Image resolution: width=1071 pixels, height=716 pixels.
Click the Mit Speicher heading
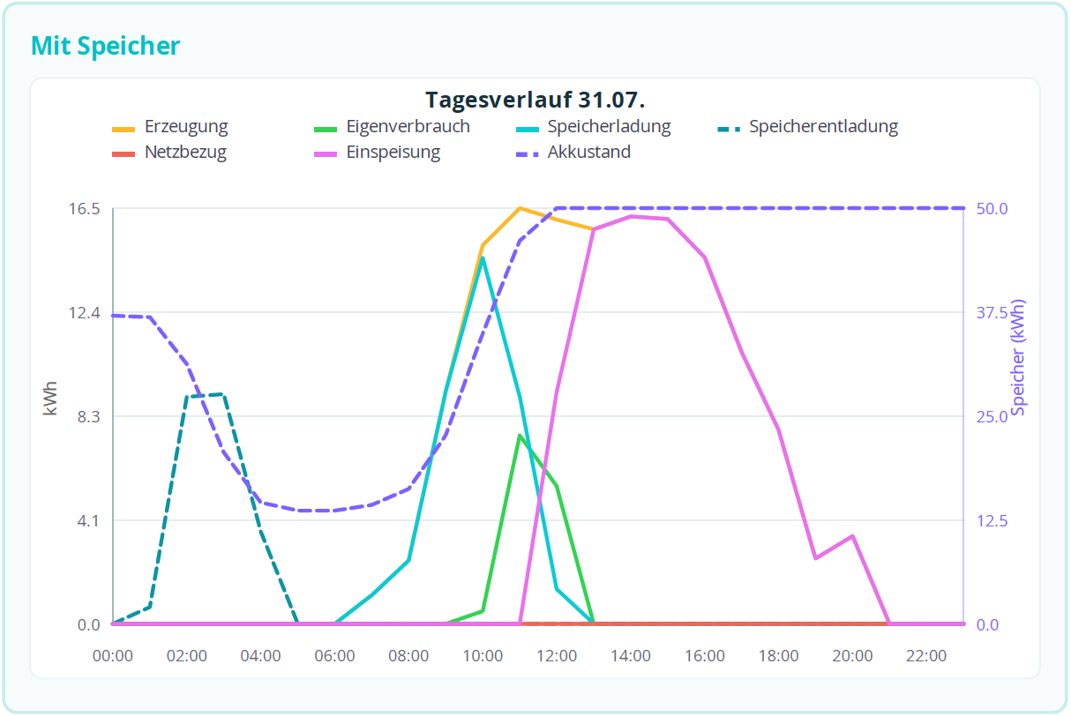coord(105,46)
